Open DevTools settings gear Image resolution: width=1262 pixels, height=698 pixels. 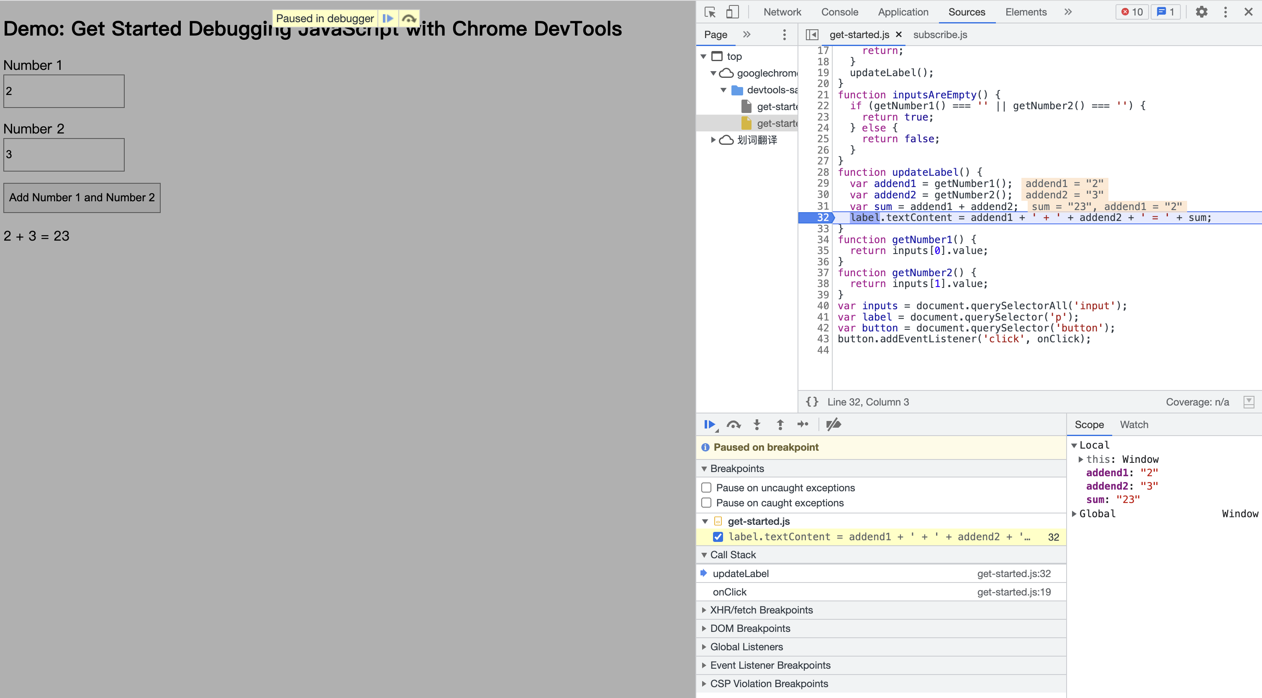1201,12
